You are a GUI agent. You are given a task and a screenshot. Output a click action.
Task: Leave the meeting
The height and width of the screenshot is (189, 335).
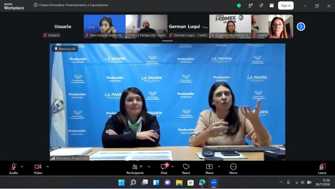pyautogui.click(x=322, y=168)
